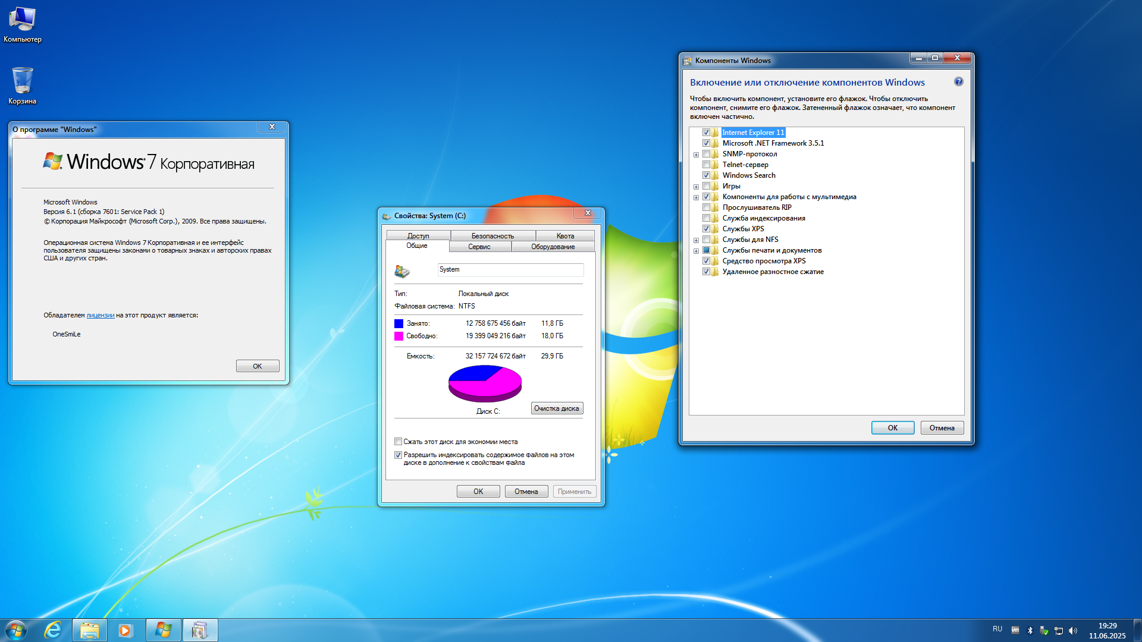
Task: Open the Start menu orb
Action: [16, 630]
